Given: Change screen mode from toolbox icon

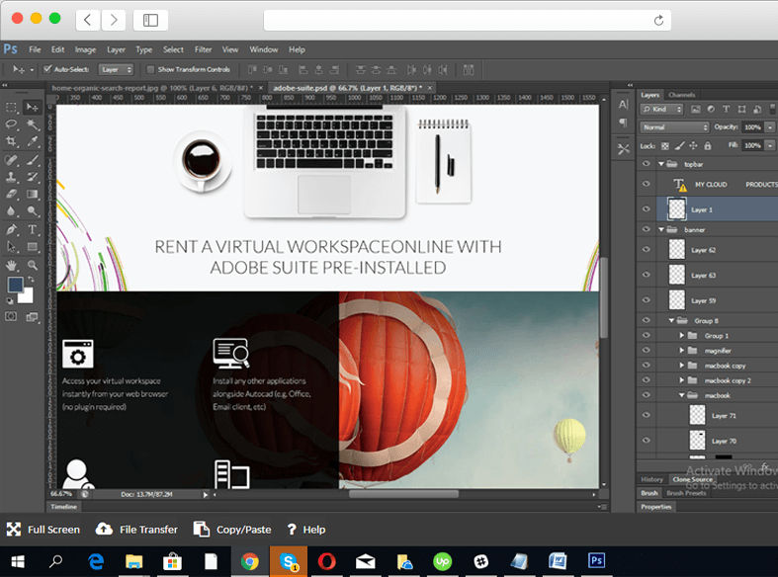Looking at the screenshot, I should (33, 317).
